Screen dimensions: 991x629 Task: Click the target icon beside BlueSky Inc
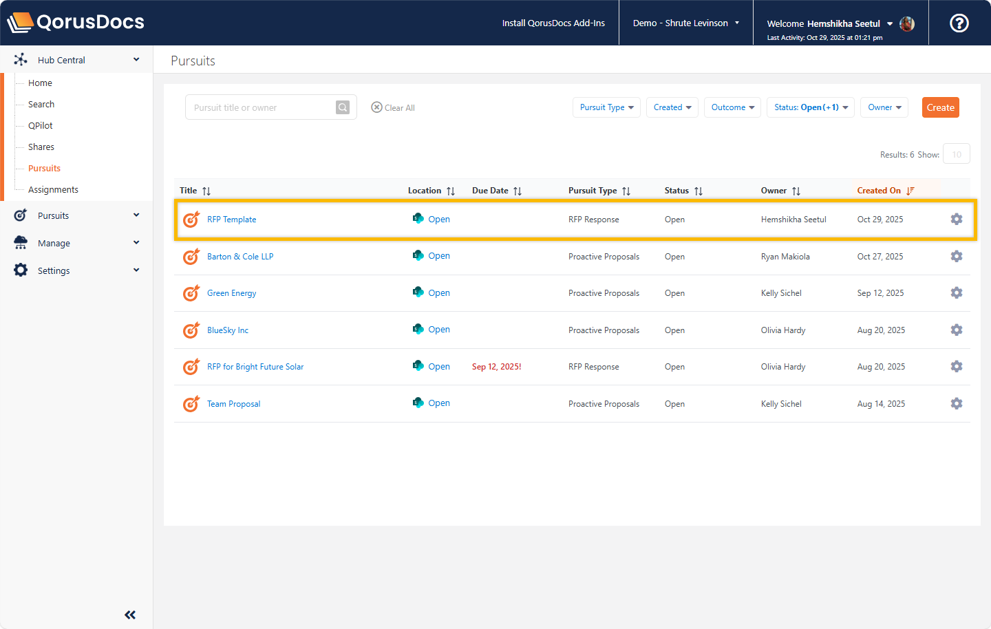click(191, 330)
